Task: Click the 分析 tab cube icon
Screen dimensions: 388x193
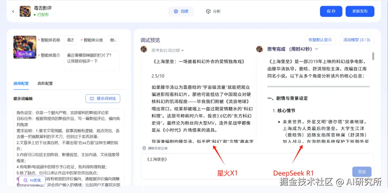Action: point(208,12)
